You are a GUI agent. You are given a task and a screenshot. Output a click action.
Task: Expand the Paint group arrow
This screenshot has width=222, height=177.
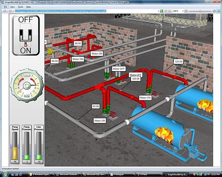[161, 174]
